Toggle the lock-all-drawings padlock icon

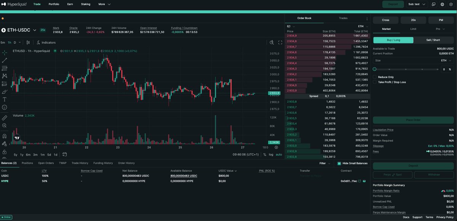(x=5, y=151)
